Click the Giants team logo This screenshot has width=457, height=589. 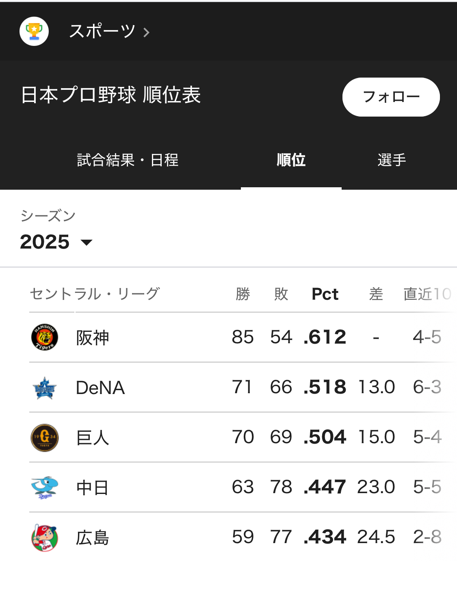click(45, 437)
